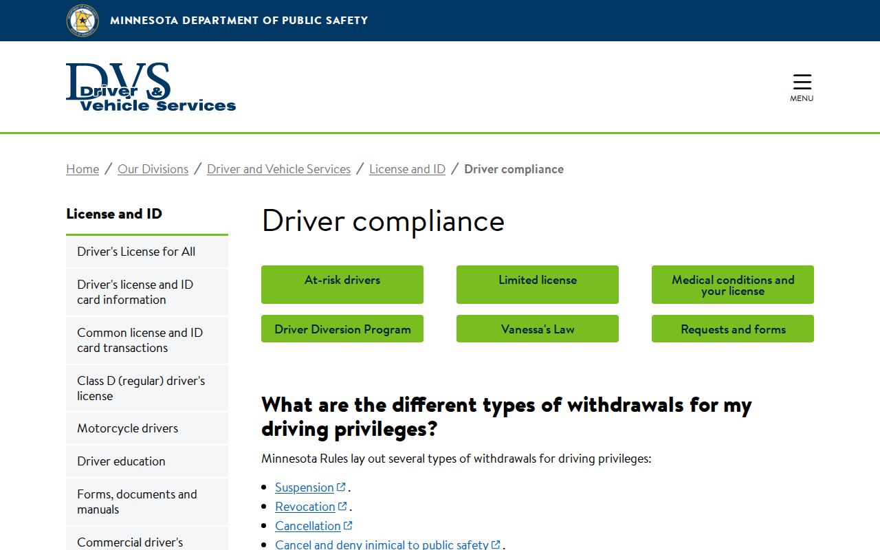Click external-link icon beside Cancellation
The width and height of the screenshot is (880, 550).
[348, 525]
